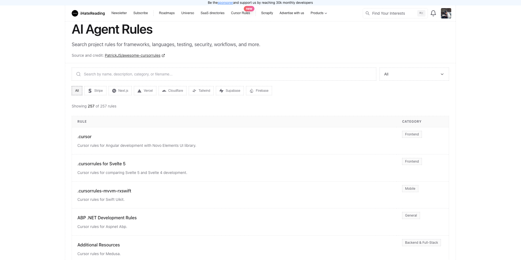The height and width of the screenshot is (260, 521).
Task: Click the iHateReading logo icon
Action: (75, 13)
